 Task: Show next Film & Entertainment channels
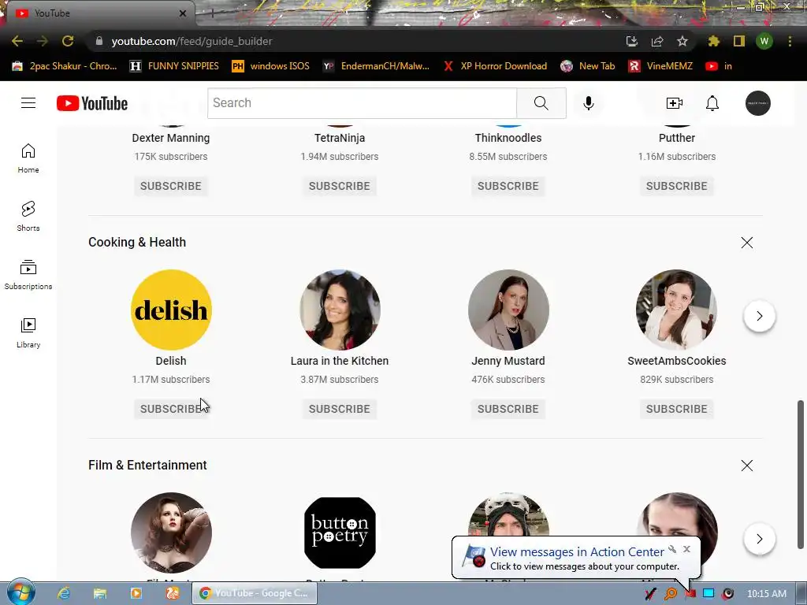coord(759,539)
